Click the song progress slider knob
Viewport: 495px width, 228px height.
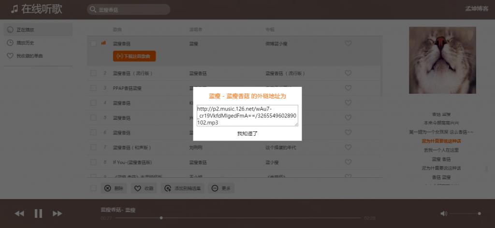[161, 218]
